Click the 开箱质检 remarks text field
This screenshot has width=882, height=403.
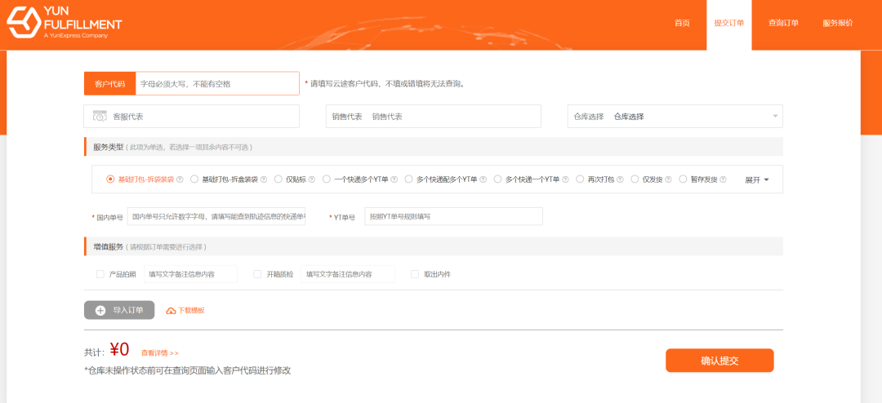(348, 274)
